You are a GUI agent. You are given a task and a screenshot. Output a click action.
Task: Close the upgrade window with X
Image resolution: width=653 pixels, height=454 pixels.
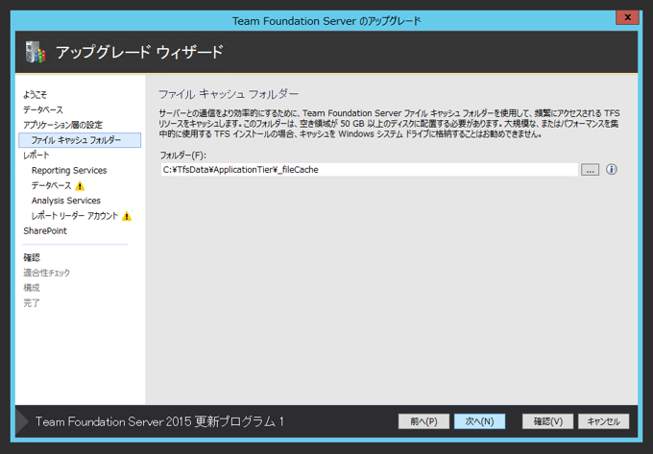(627, 17)
